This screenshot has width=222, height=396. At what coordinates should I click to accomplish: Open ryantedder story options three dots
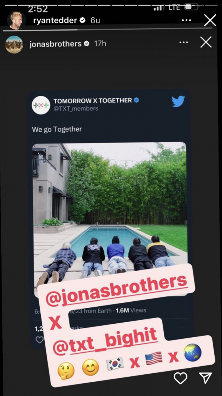(186, 20)
